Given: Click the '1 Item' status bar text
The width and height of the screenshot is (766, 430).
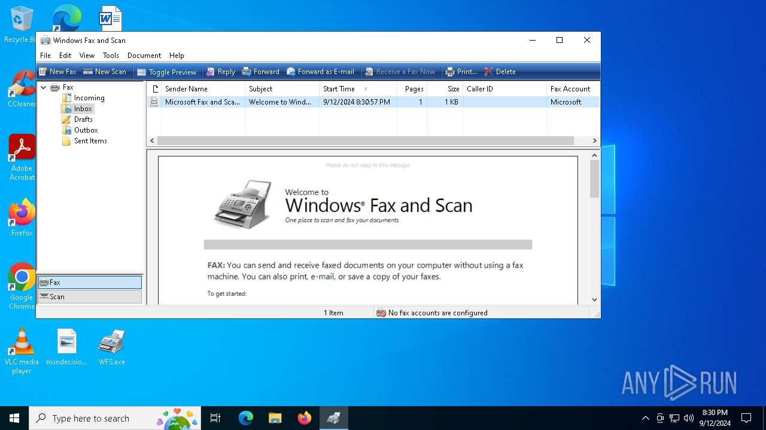Looking at the screenshot, I should click(333, 313).
